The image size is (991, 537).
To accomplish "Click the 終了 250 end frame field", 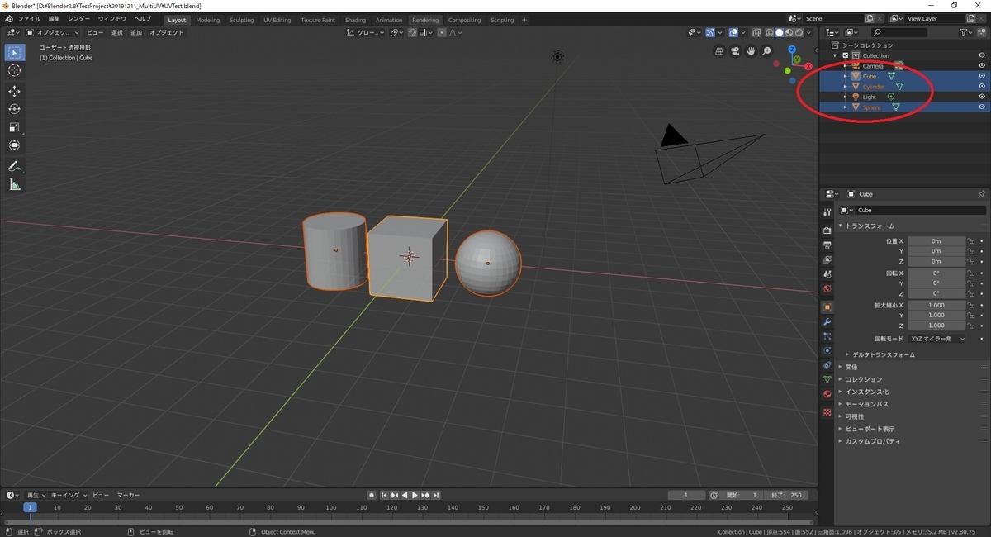I will tap(785, 495).
